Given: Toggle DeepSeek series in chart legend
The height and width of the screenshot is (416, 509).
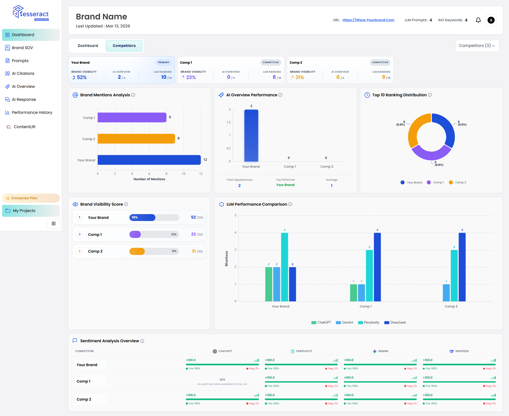Looking at the screenshot, I should (395, 323).
